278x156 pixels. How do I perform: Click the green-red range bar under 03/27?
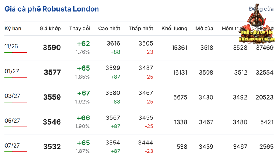pyautogui.click(x=15, y=102)
